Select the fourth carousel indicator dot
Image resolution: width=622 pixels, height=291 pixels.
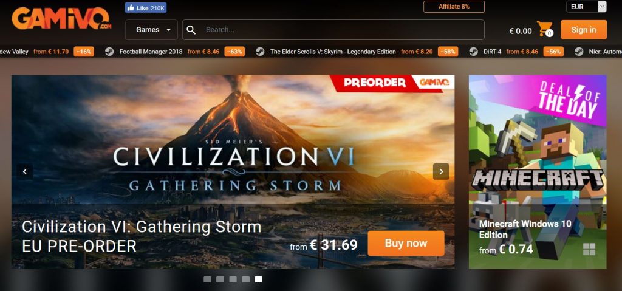tap(245, 279)
